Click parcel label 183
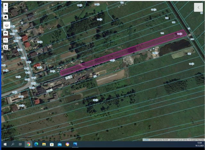The width and height of the screenshot is (205, 150). tap(189, 54)
